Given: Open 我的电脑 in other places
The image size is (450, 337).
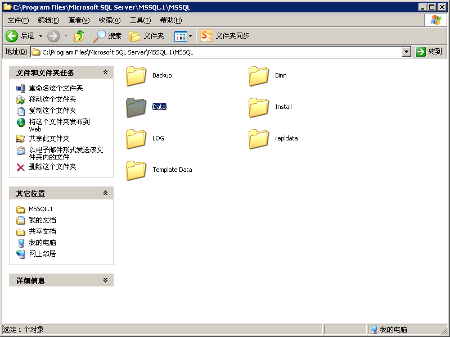Looking at the screenshot, I should coord(42,243).
